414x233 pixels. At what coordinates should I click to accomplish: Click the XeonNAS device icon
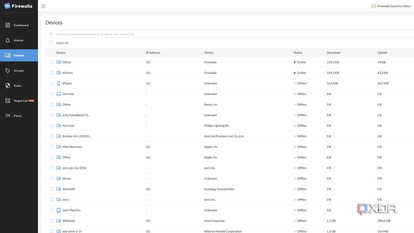[59, 189]
